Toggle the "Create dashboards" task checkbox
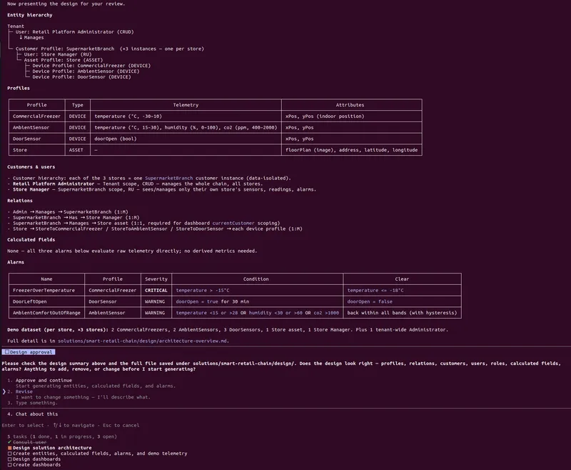 [9, 464]
